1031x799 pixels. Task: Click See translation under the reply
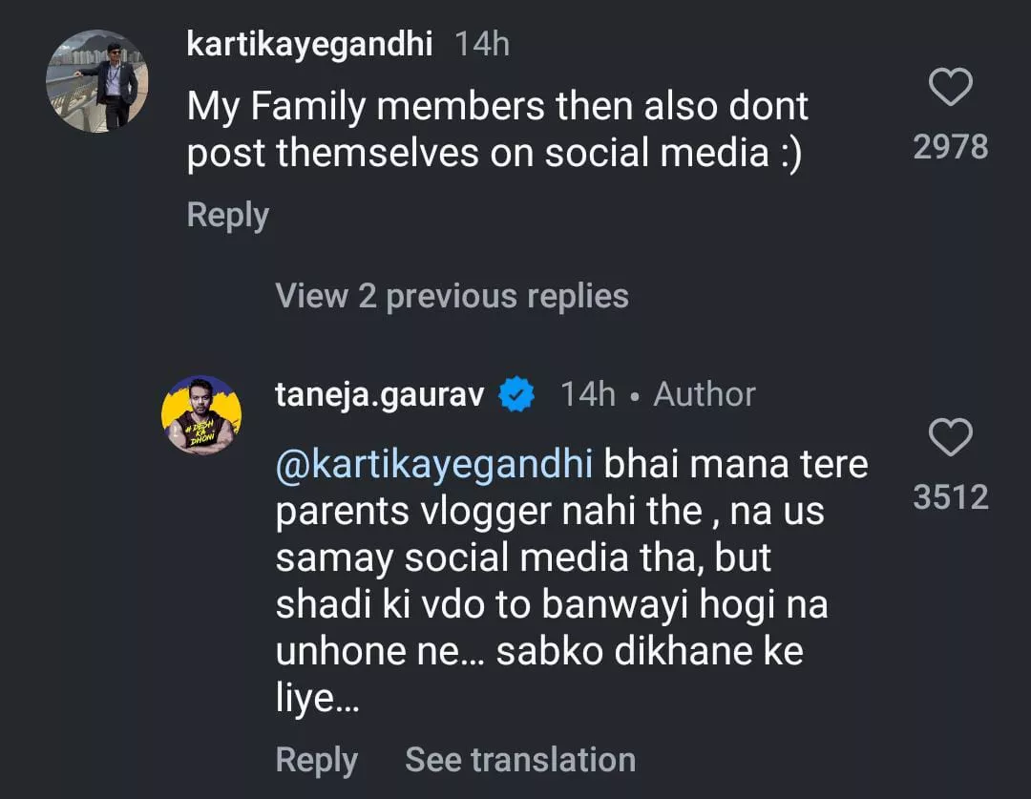tap(520, 760)
